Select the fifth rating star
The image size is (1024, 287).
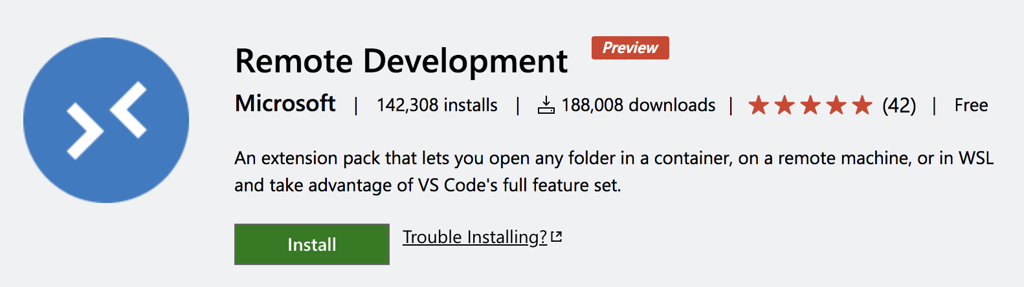[862, 105]
